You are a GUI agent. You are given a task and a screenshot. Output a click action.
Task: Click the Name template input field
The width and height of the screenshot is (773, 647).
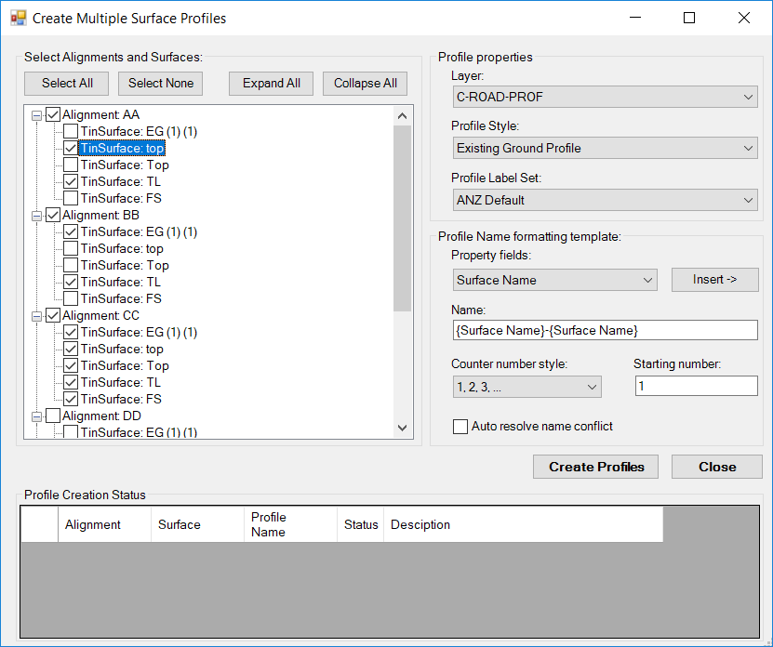click(x=605, y=330)
